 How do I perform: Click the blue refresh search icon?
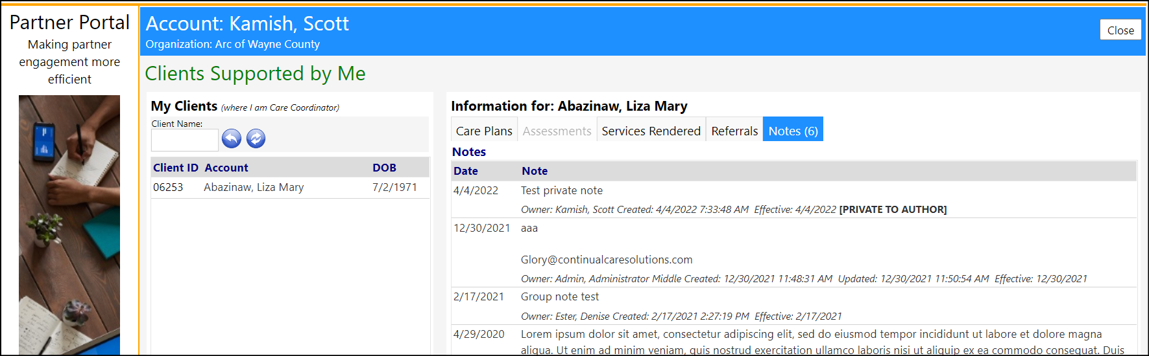pyautogui.click(x=256, y=139)
